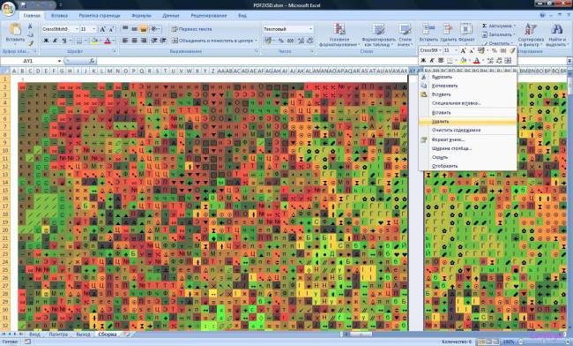Viewport: 573px width, 346px height.
Task: Open Условное форматирование conditional formatting
Action: tap(339, 35)
